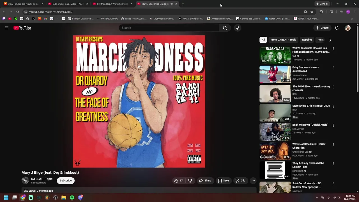Viewport: 359px width, 202px height.
Task: Open the 'Amazon.com: HD60' bookmark
Action: 220,19
